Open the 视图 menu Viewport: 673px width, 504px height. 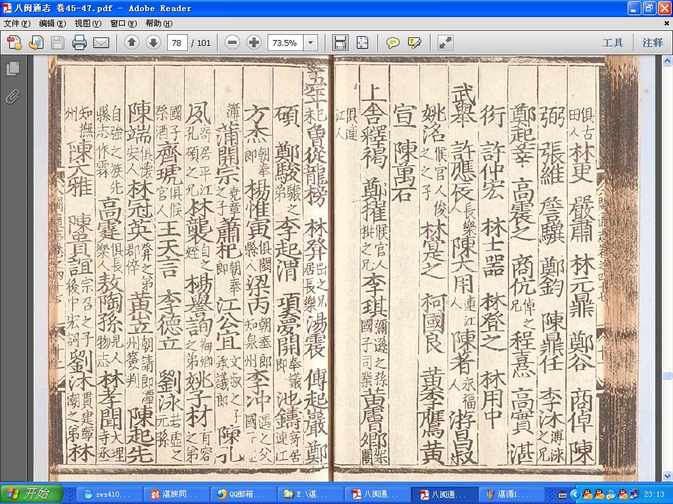[87, 23]
